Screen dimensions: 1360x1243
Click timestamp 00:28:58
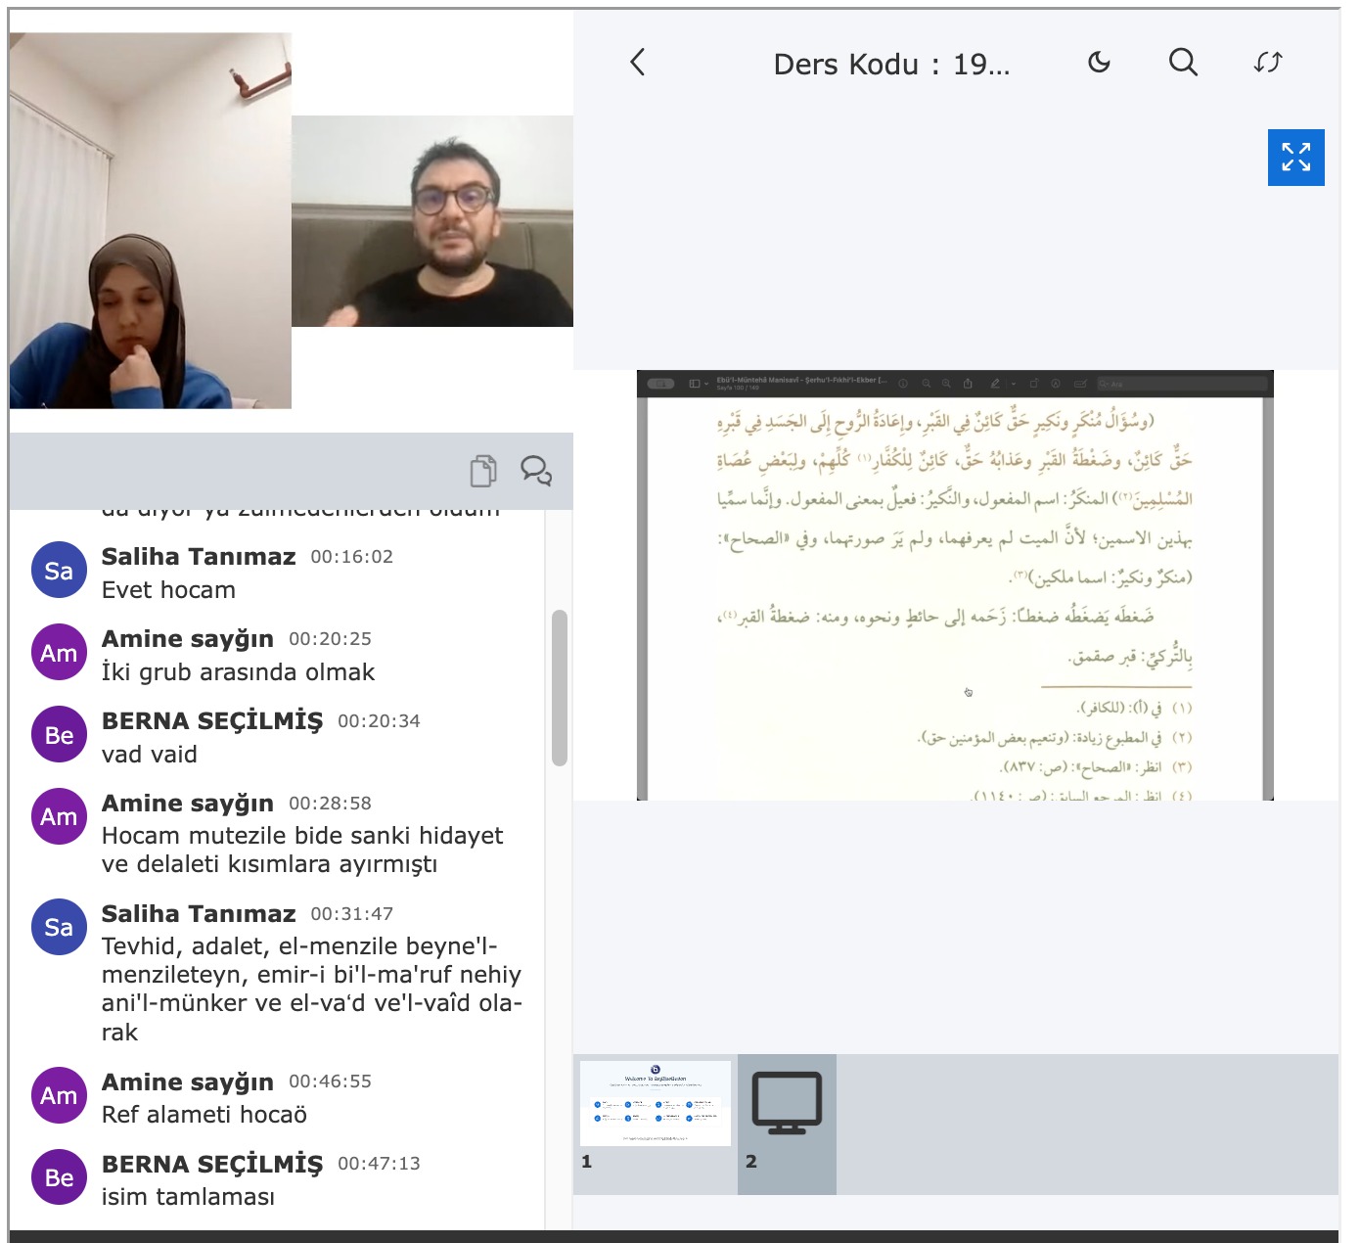tap(331, 804)
